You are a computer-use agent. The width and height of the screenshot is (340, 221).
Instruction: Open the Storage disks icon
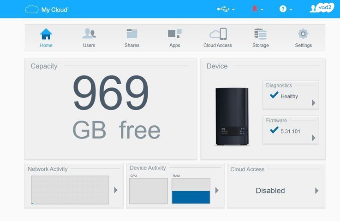(x=261, y=34)
